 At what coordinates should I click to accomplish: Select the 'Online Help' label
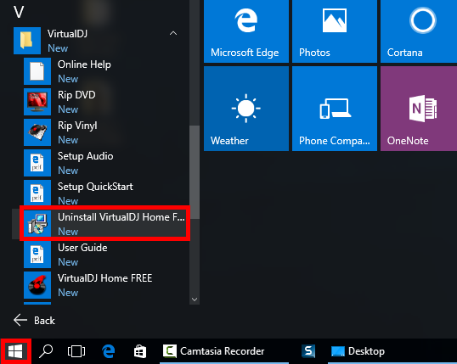tap(84, 64)
